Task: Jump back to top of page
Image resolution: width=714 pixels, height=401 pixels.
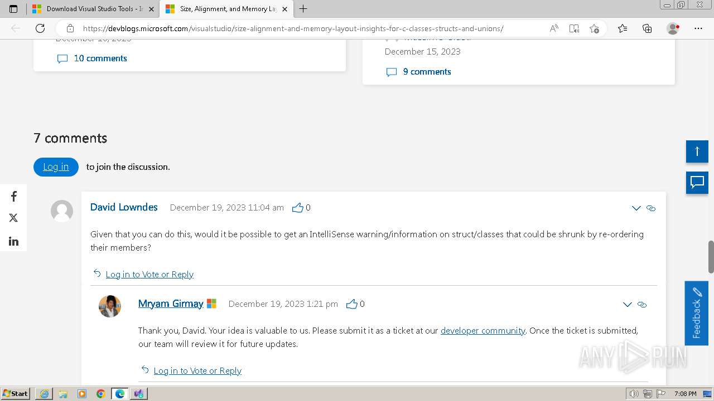Action: coord(697,151)
